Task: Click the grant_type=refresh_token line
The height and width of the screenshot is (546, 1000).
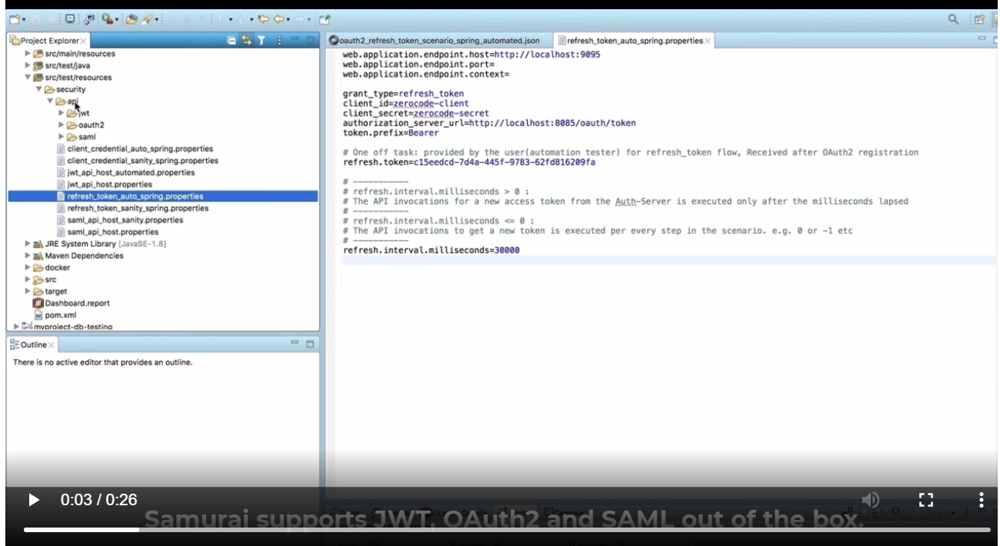Action: pos(404,94)
